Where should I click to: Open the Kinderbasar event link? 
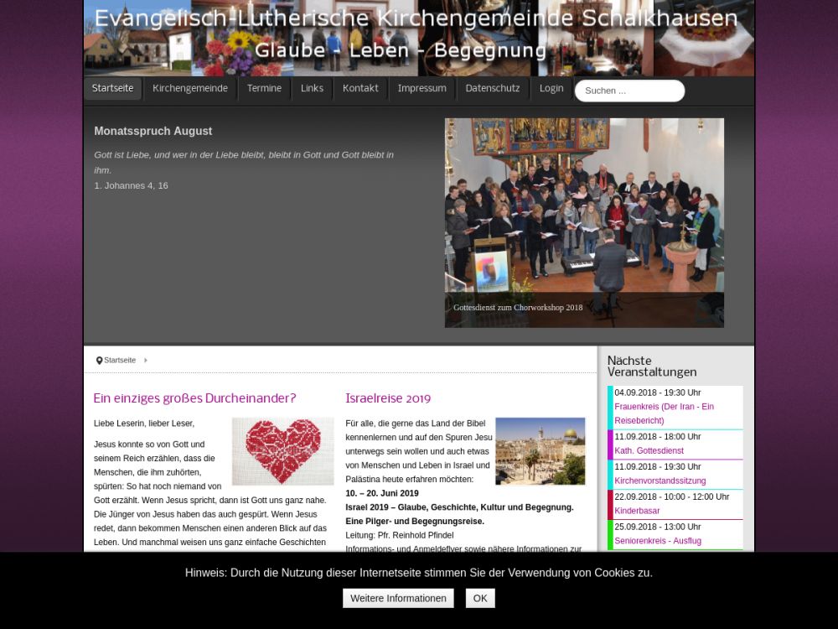[637, 511]
